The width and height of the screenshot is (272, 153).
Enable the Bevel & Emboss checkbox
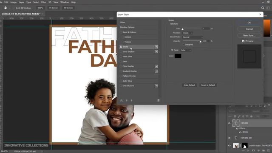pyautogui.click(x=121, y=32)
